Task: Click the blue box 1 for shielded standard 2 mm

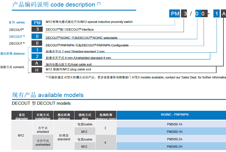Action: (37, 50)
